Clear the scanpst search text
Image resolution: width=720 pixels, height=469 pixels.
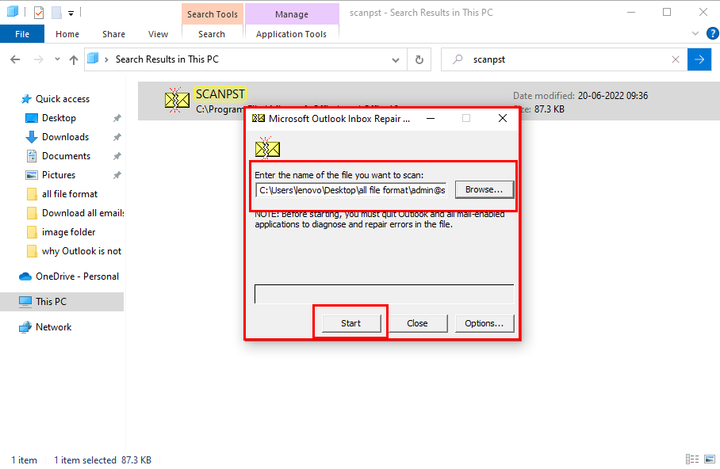[676, 59]
